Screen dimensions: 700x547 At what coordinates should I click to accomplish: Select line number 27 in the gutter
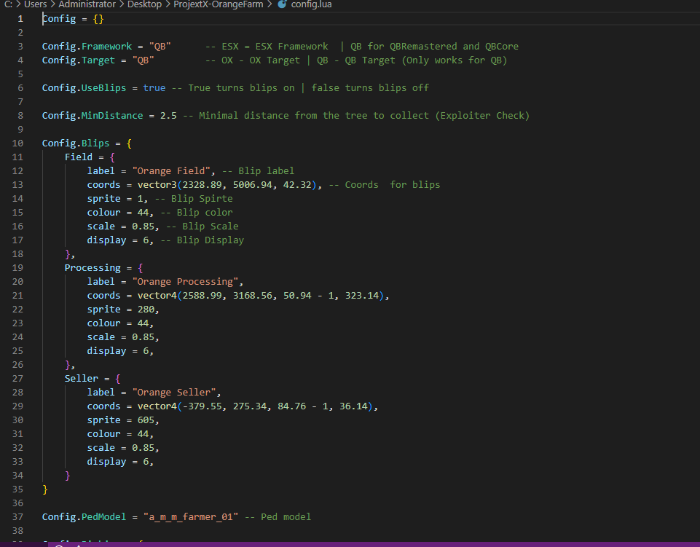[x=18, y=379]
